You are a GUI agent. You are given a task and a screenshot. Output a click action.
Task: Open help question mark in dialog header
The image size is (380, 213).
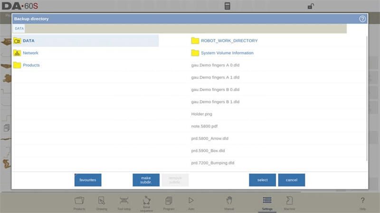362,19
